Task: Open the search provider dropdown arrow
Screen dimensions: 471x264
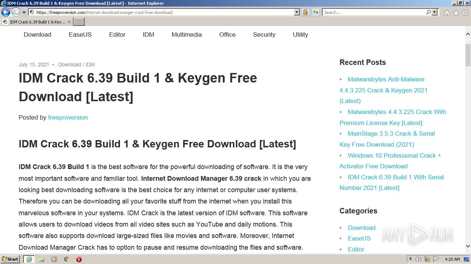Action: [435, 12]
